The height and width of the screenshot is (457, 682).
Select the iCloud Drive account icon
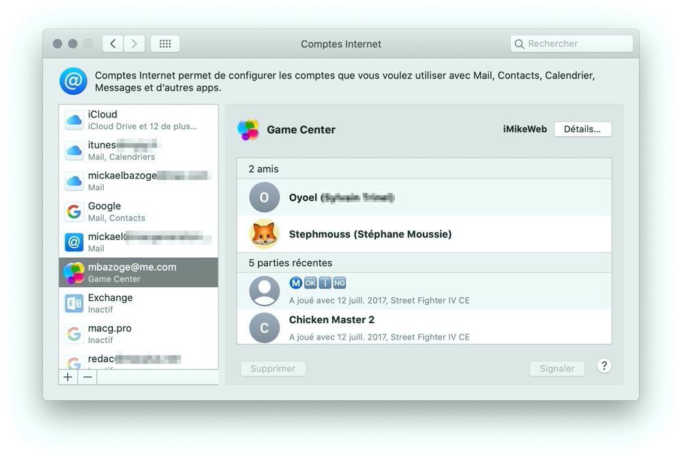[x=74, y=120]
